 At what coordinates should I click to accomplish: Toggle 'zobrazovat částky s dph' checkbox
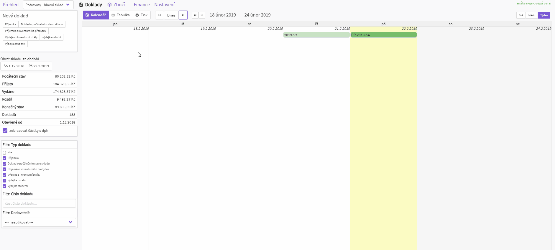click(x=5, y=131)
